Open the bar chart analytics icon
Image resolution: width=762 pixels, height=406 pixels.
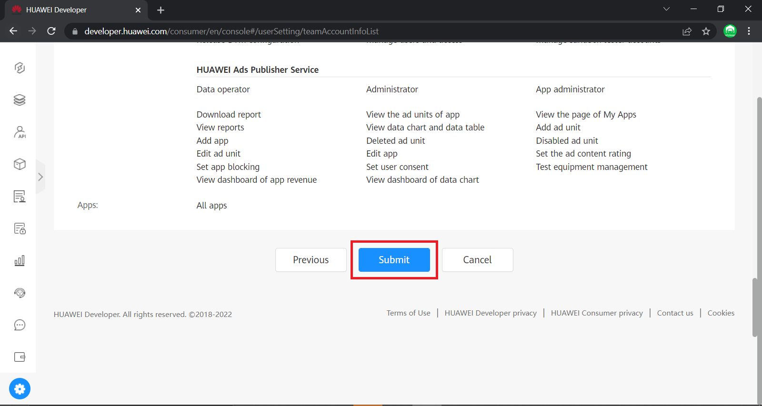pyautogui.click(x=20, y=260)
